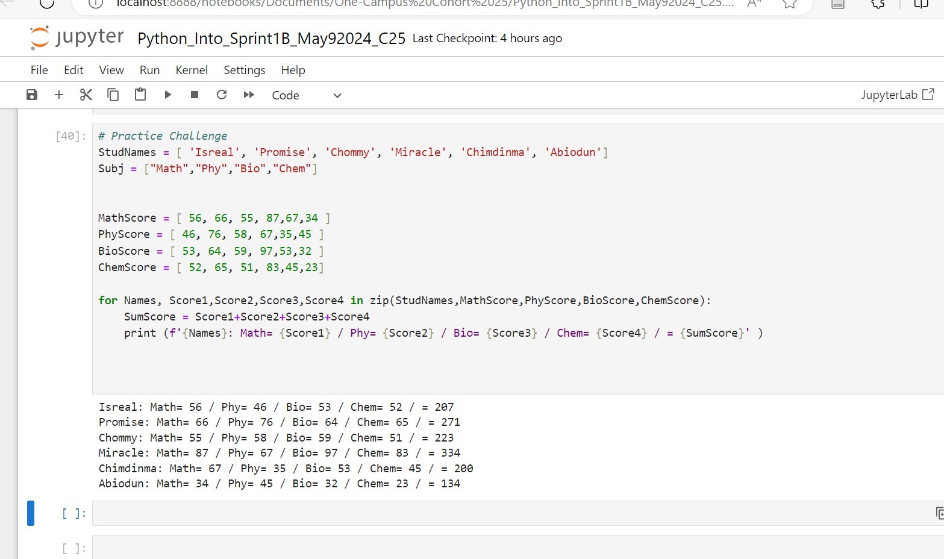The image size is (944, 559).
Task: Restart the kernel with the circular arrow icon
Action: click(x=222, y=95)
